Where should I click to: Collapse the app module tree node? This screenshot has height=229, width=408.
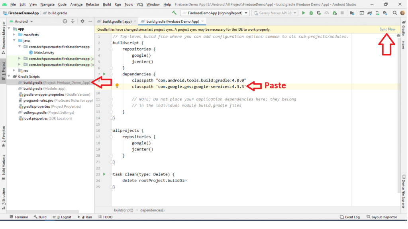coord(9,28)
